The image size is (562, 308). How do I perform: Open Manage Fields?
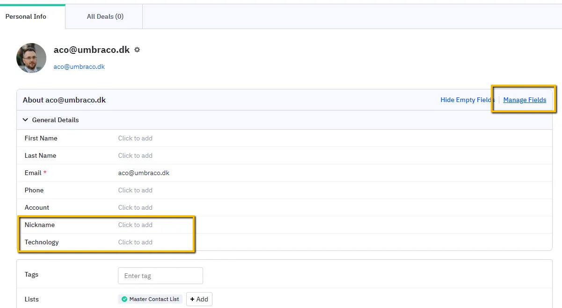click(524, 100)
